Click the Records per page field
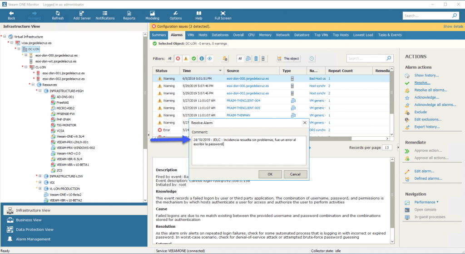The image size is (465, 254). pyautogui.click(x=387, y=148)
